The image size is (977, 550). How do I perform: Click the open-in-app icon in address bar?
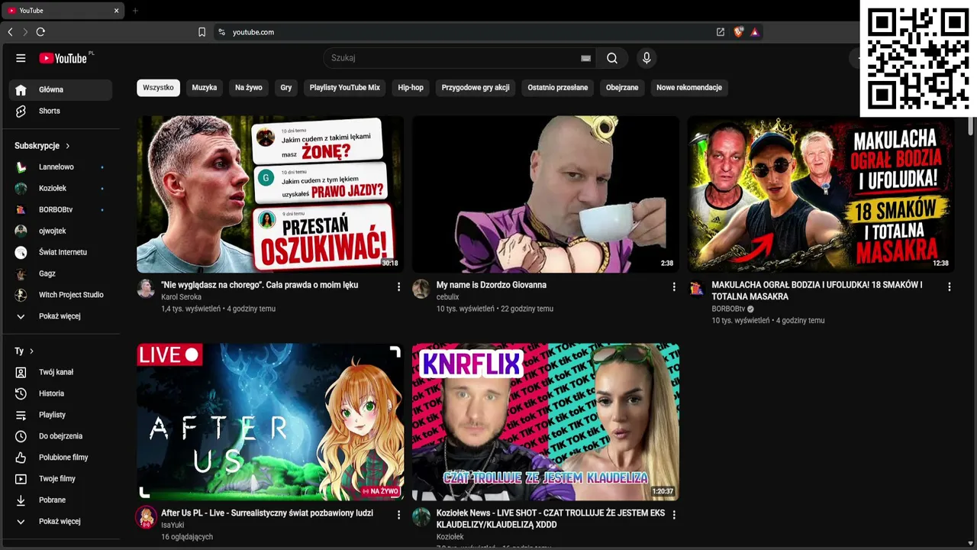(x=720, y=32)
